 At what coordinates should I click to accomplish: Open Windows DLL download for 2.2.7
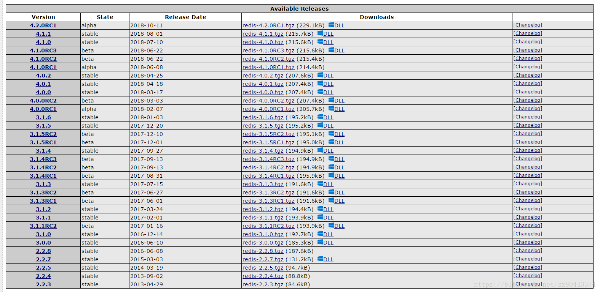pyautogui.click(x=326, y=259)
